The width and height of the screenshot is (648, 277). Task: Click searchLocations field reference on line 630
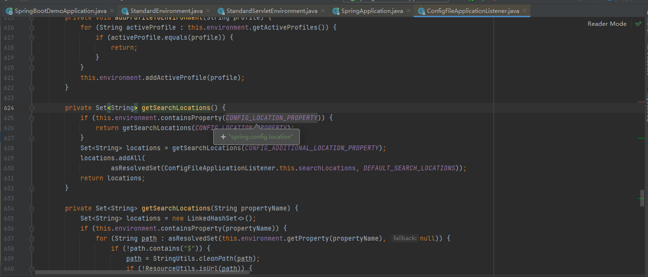point(327,168)
